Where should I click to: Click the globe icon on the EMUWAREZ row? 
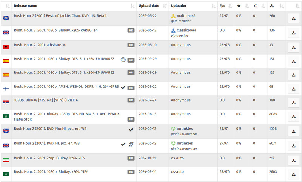(123, 60)
